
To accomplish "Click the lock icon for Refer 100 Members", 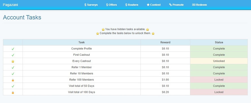I will tap(13, 80).
